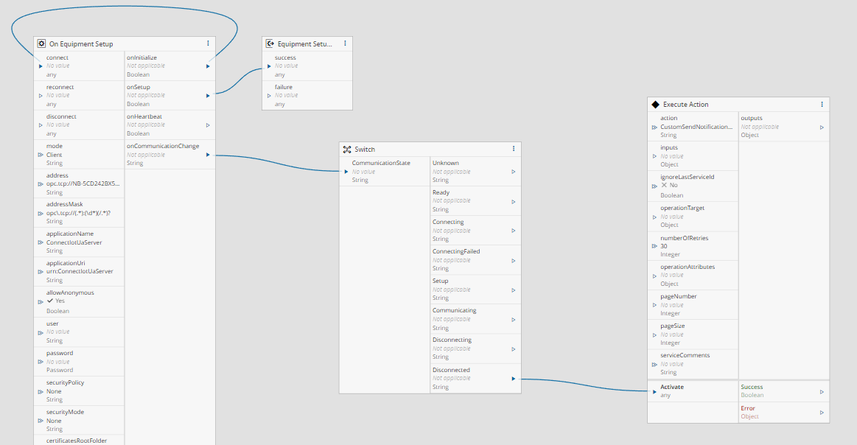The height and width of the screenshot is (445, 857).
Task: Click the mode setting port icon
Action: [41, 155]
